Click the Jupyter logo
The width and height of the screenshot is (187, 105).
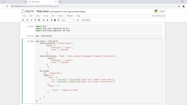(x=28, y=11)
